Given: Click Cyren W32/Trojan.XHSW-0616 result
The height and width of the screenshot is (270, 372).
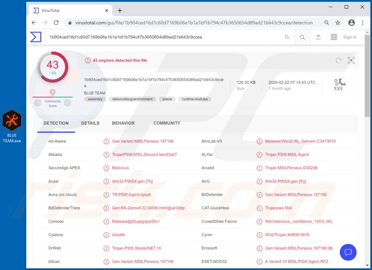Looking at the screenshot, I should [287, 235].
